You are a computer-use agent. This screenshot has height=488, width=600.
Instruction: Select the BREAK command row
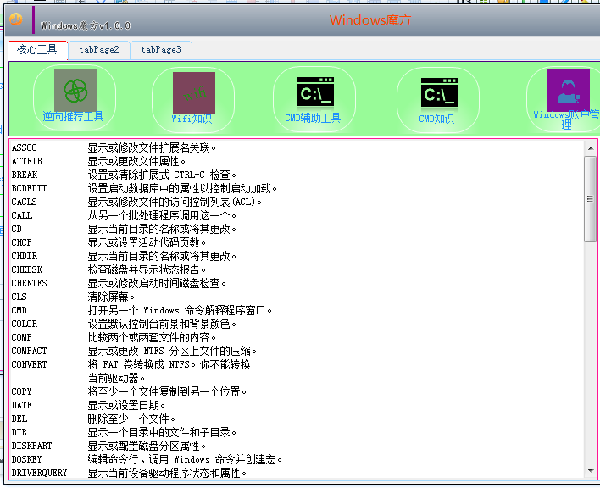[124, 175]
